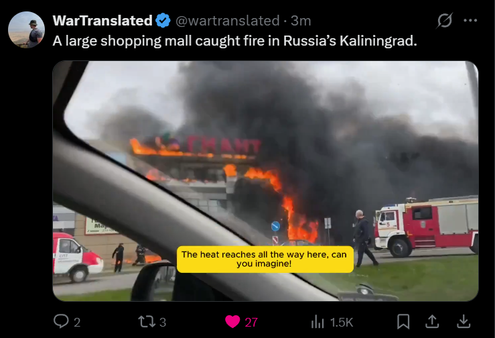This screenshot has height=338, width=495.
Task: Toggle the bookmark icon
Action: pos(403,322)
